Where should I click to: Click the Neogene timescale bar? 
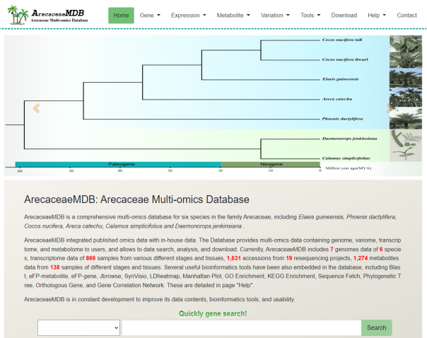271,164
